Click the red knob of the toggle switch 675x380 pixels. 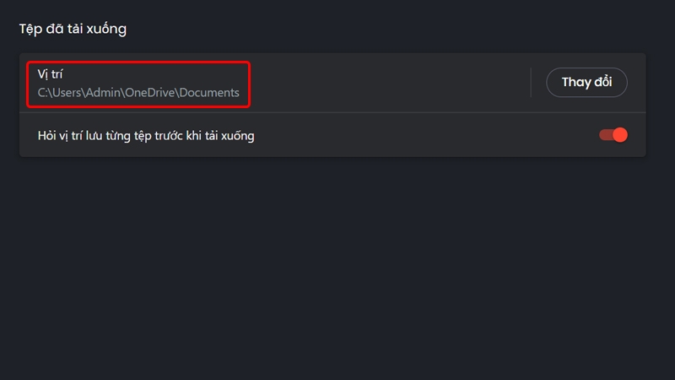(x=620, y=135)
